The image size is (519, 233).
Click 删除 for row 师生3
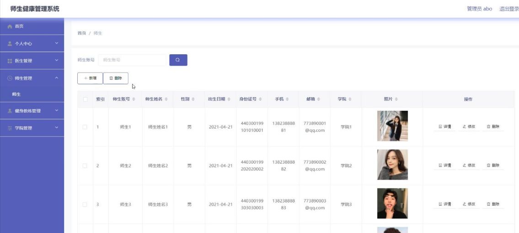click(493, 204)
